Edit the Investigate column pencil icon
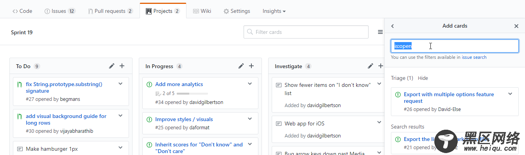 click(370, 66)
